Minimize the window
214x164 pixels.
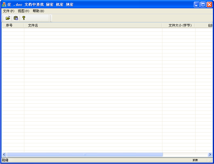click(197, 5)
